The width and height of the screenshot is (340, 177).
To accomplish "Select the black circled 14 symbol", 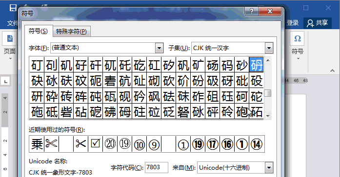I will pyautogui.click(x=257, y=144).
